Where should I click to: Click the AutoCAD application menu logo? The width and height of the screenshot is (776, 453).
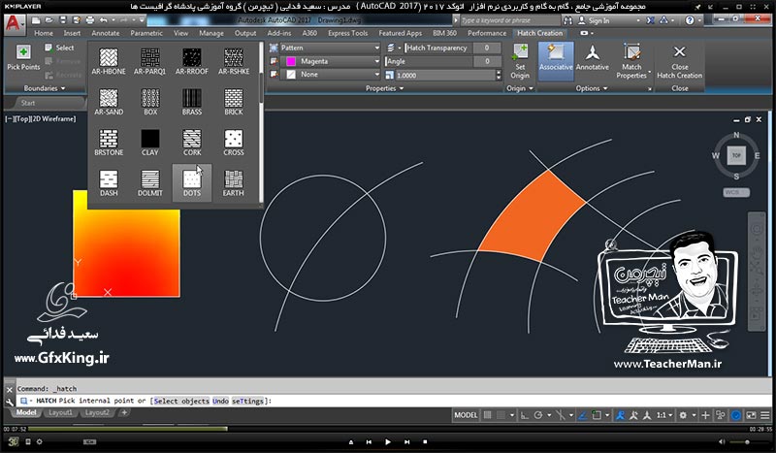[x=14, y=23]
